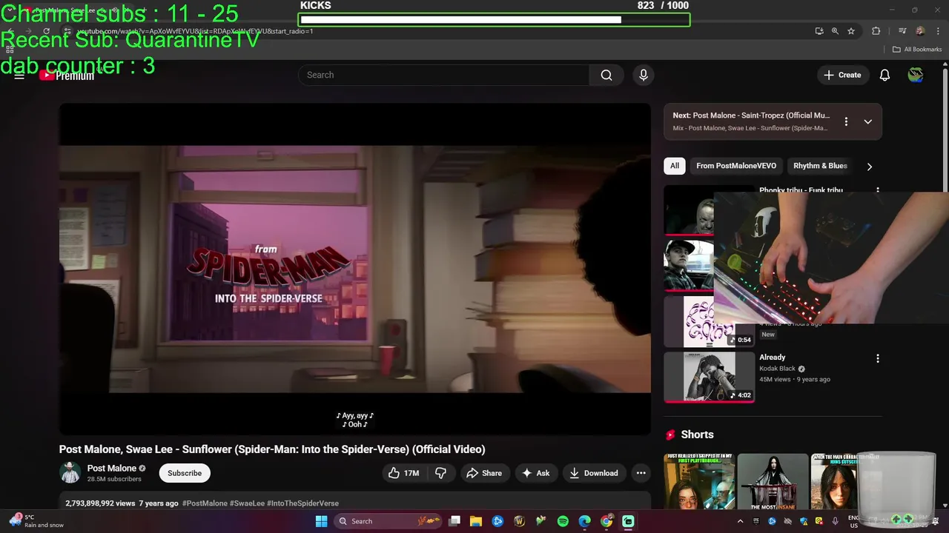The image size is (949, 533).
Task: Open Chrome media controls icon
Action: click(902, 31)
